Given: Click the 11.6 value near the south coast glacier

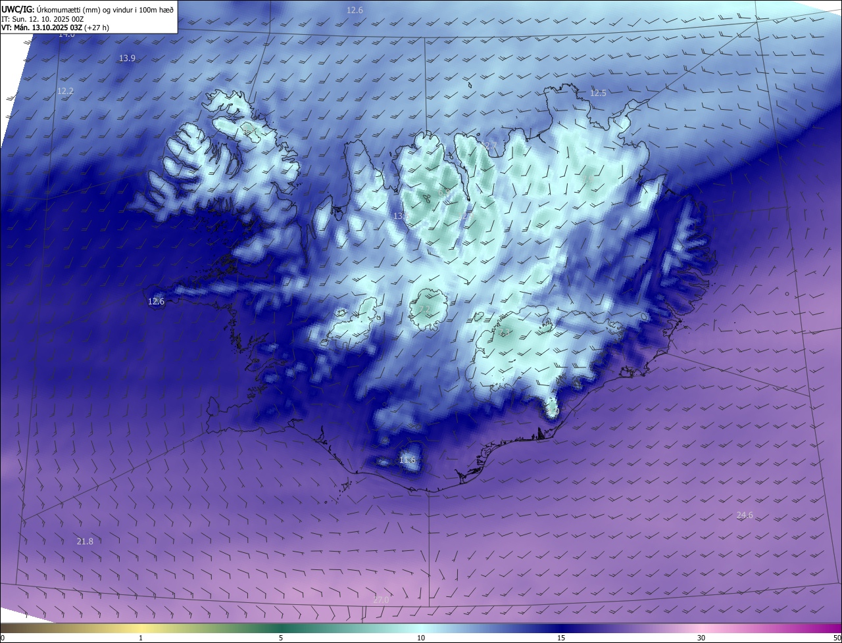Looking at the screenshot, I should (x=407, y=460).
